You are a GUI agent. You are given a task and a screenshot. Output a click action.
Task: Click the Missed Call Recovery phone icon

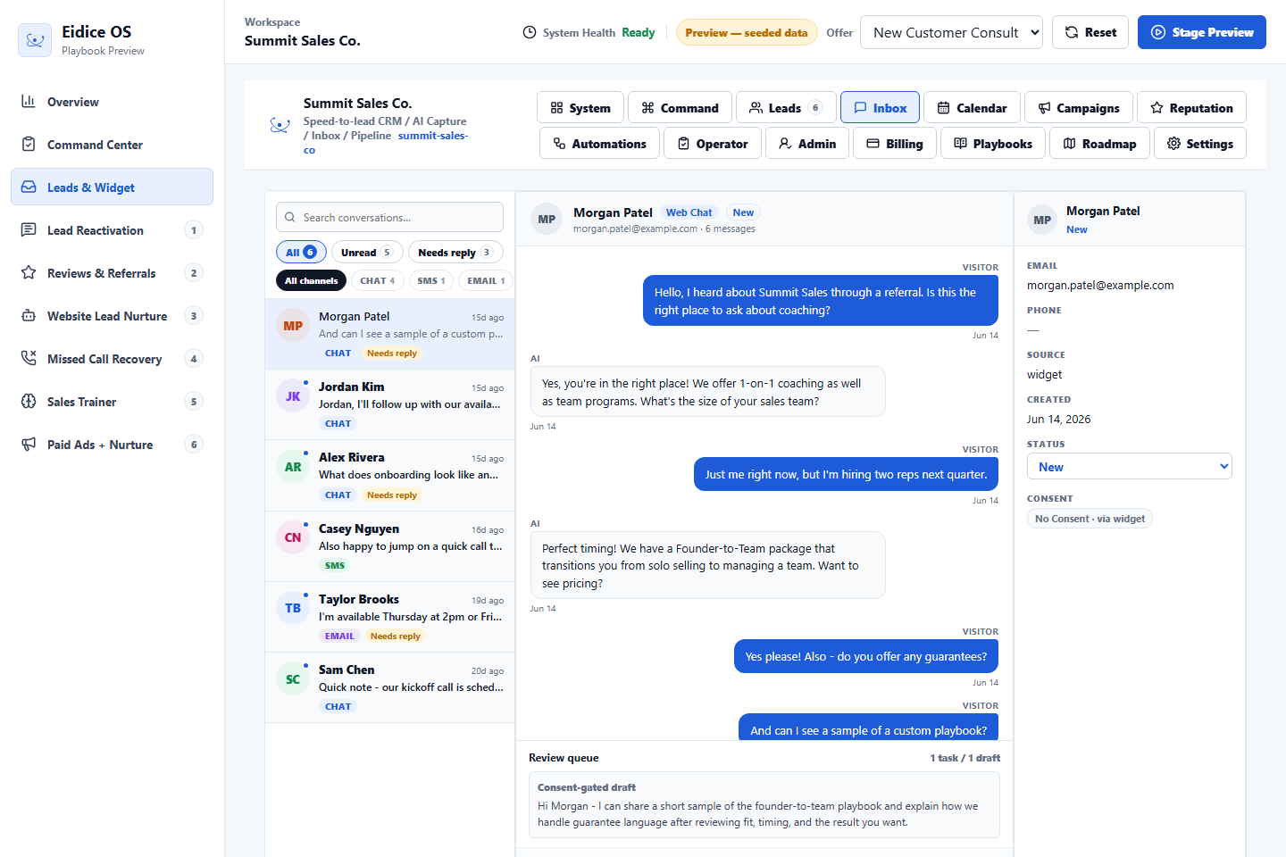pos(29,359)
